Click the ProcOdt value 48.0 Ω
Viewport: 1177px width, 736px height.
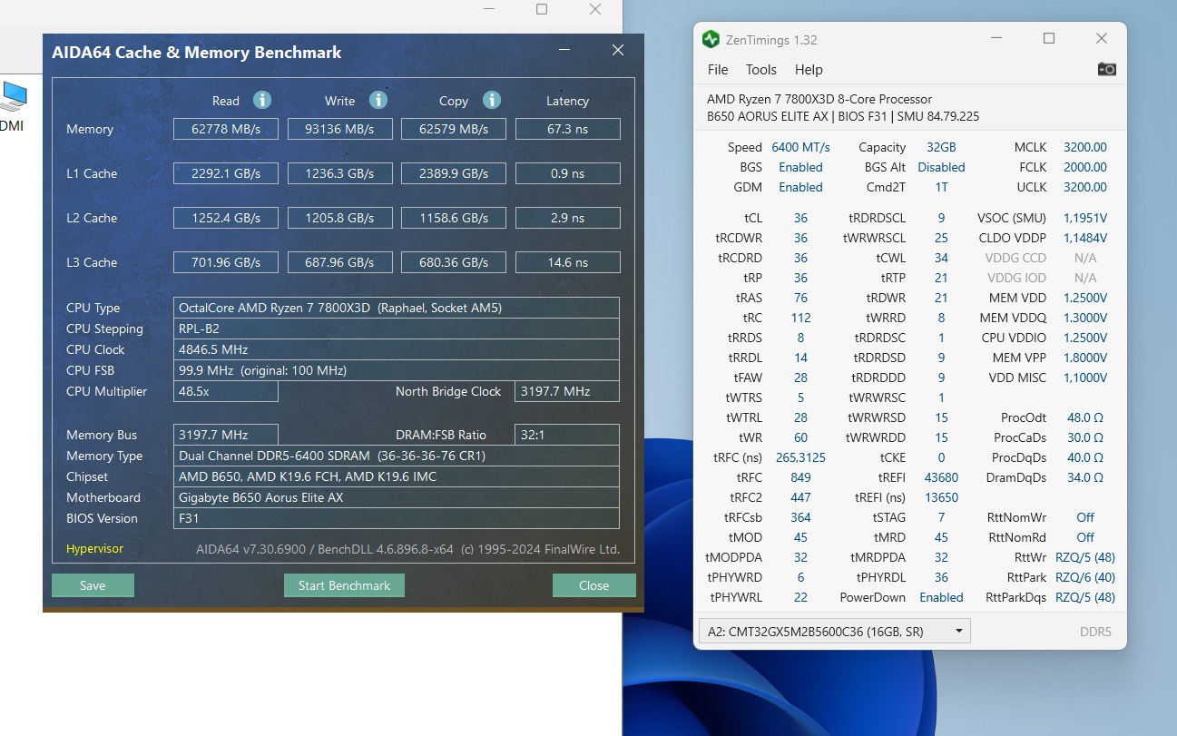tap(1084, 417)
